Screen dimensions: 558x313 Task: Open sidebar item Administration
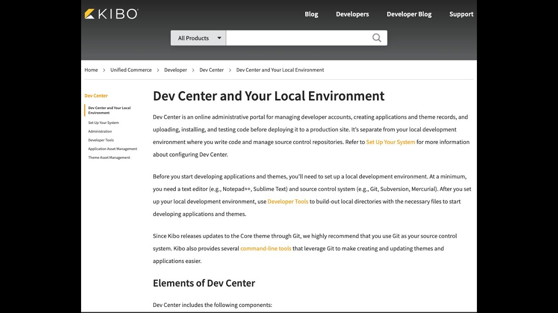click(100, 131)
